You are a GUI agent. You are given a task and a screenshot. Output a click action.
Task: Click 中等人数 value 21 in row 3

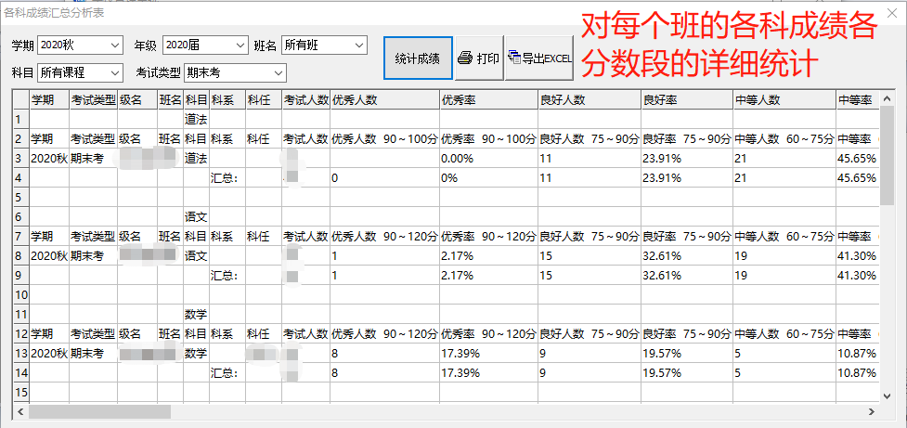click(x=784, y=159)
